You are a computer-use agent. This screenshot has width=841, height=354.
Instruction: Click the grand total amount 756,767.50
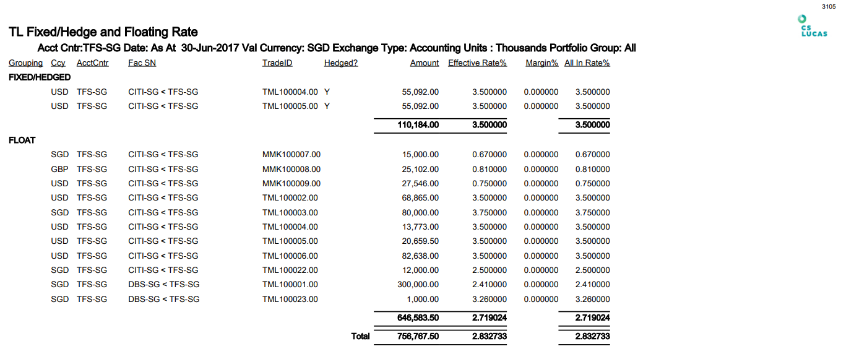tap(418, 337)
